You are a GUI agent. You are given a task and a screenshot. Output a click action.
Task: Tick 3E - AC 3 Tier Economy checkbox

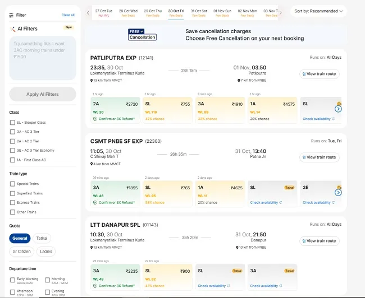tap(12, 151)
